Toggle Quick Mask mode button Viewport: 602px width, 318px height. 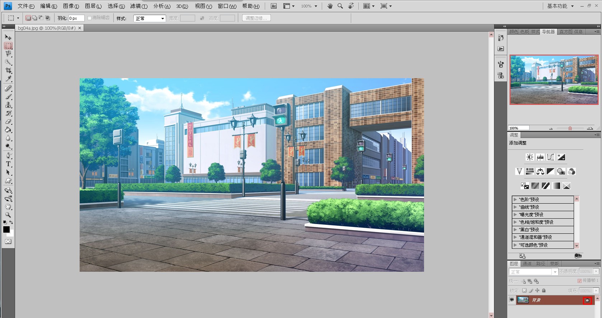click(x=8, y=242)
